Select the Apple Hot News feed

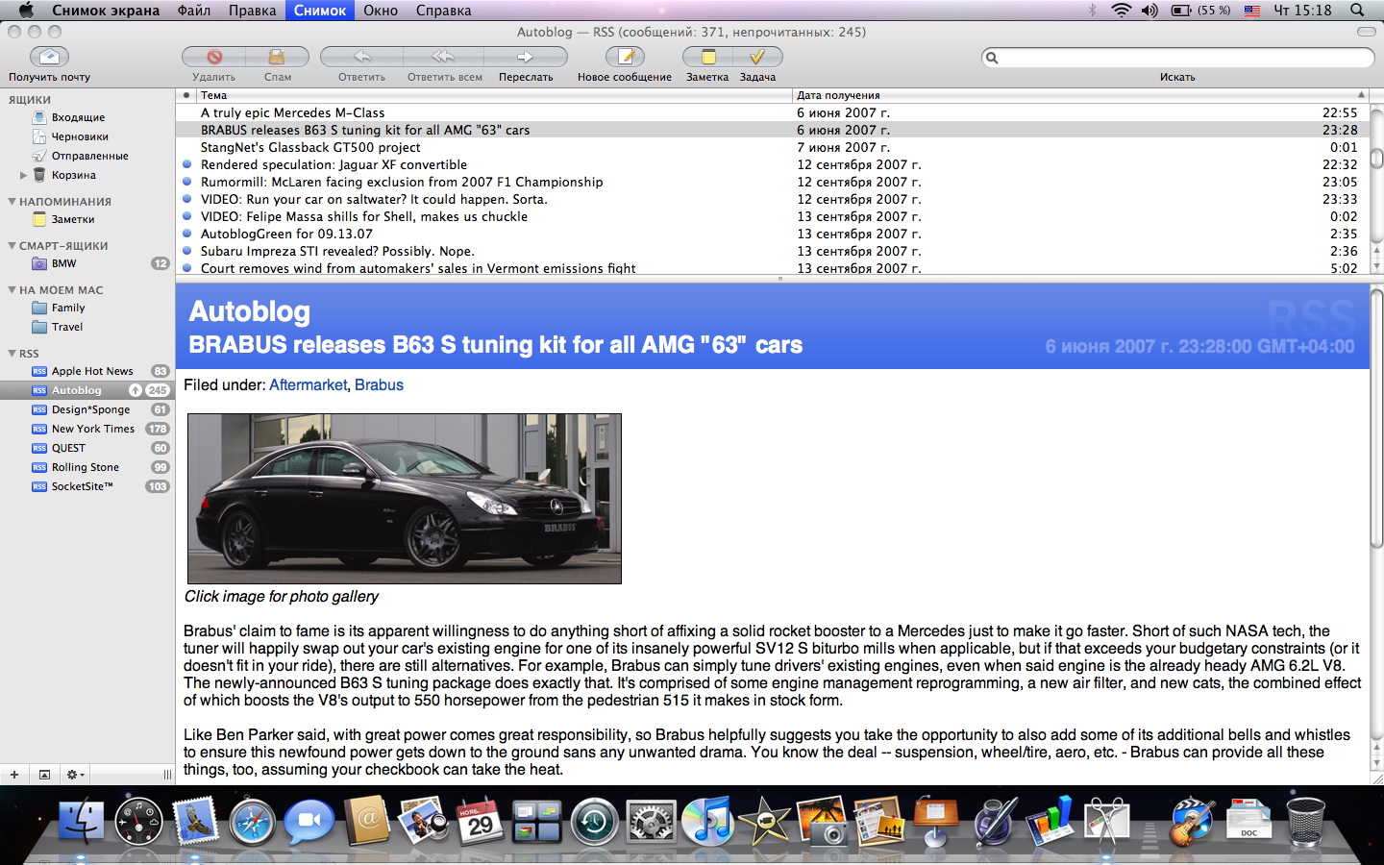[92, 371]
